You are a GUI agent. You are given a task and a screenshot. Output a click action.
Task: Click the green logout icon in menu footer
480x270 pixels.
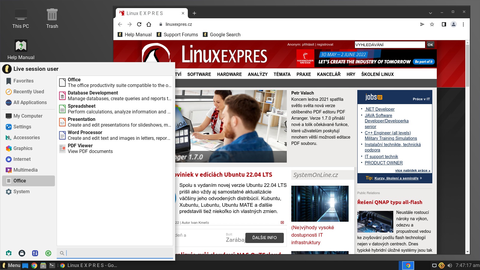click(x=48, y=253)
